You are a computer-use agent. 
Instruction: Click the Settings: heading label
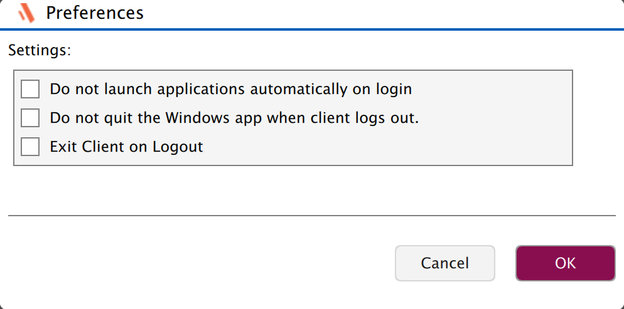coord(40,51)
